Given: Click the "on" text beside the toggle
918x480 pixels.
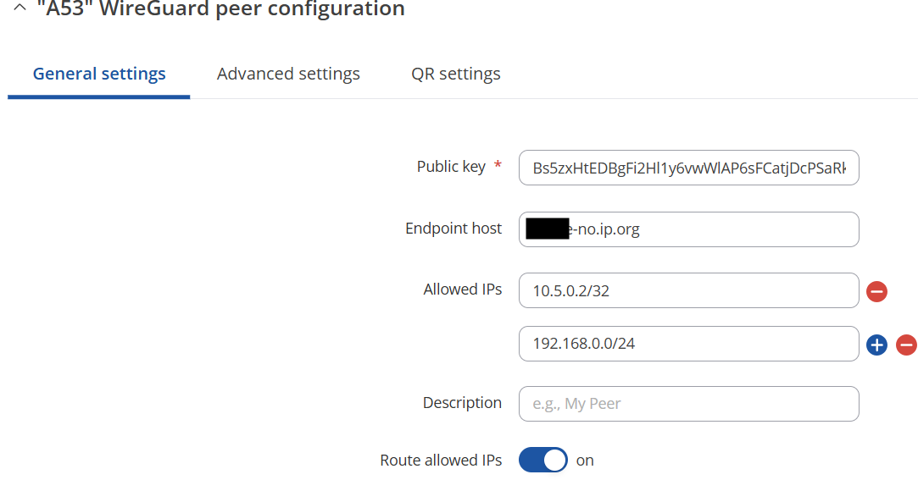Looking at the screenshot, I should 585,461.
